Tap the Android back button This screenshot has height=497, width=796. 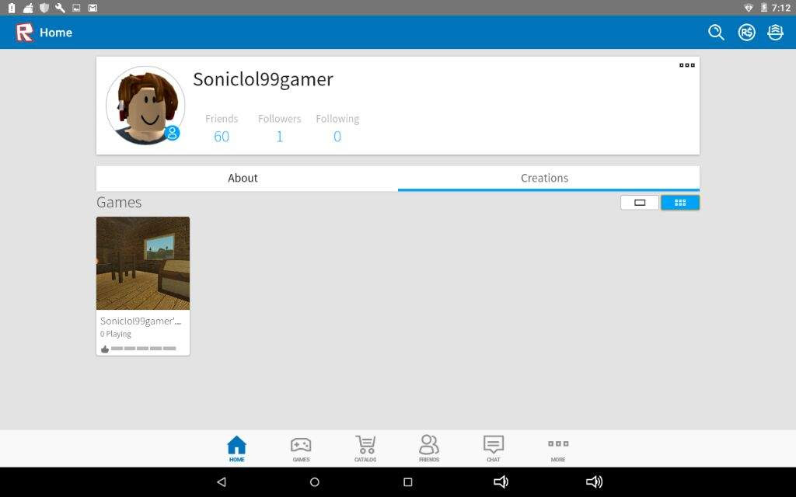[x=222, y=481]
